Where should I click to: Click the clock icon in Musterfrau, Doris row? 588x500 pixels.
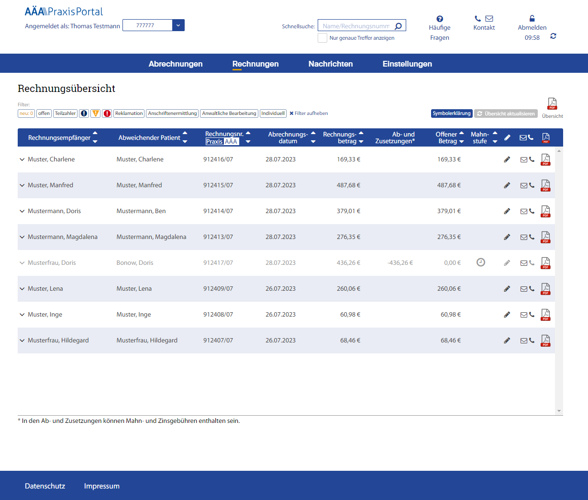pos(481,262)
